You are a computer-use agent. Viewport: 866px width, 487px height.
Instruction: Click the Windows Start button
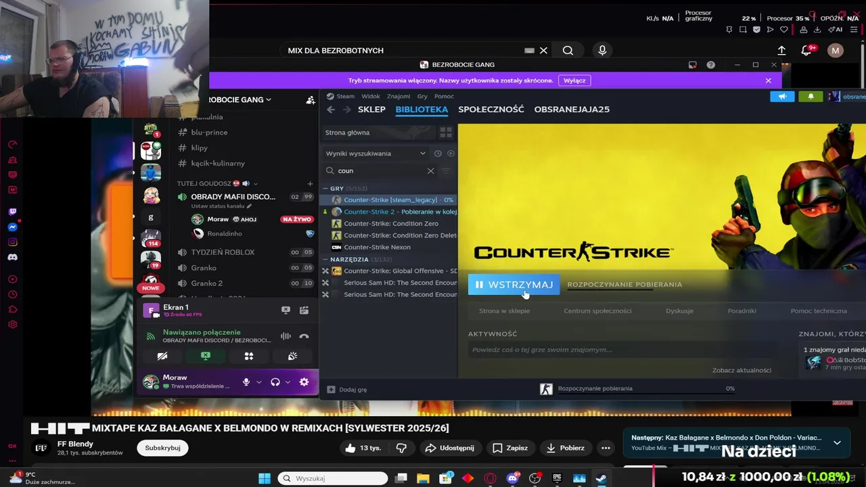265,478
